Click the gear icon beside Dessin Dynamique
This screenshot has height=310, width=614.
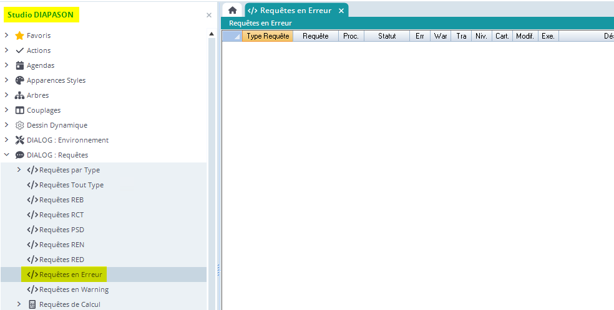pyautogui.click(x=19, y=125)
